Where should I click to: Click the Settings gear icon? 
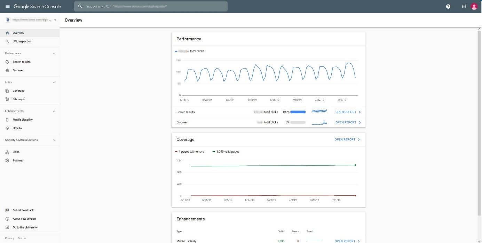(7, 161)
